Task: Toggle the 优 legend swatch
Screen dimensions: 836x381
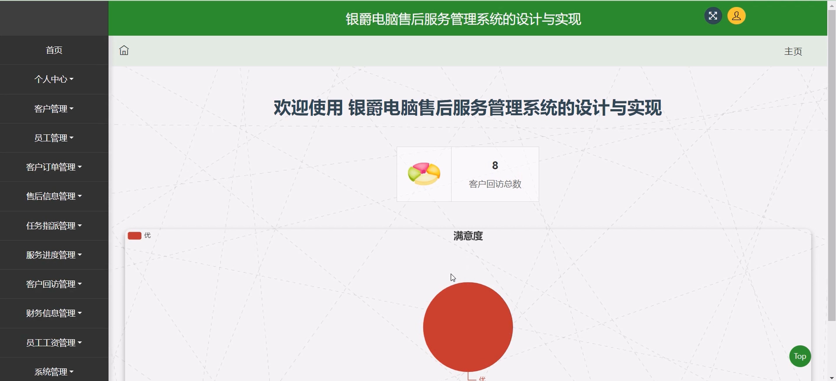Action: pyautogui.click(x=134, y=236)
